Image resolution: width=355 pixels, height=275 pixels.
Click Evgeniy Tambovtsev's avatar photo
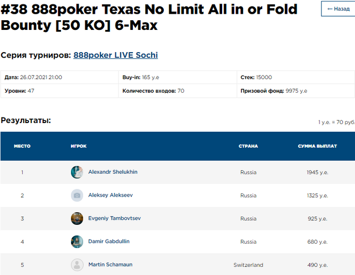77,219
